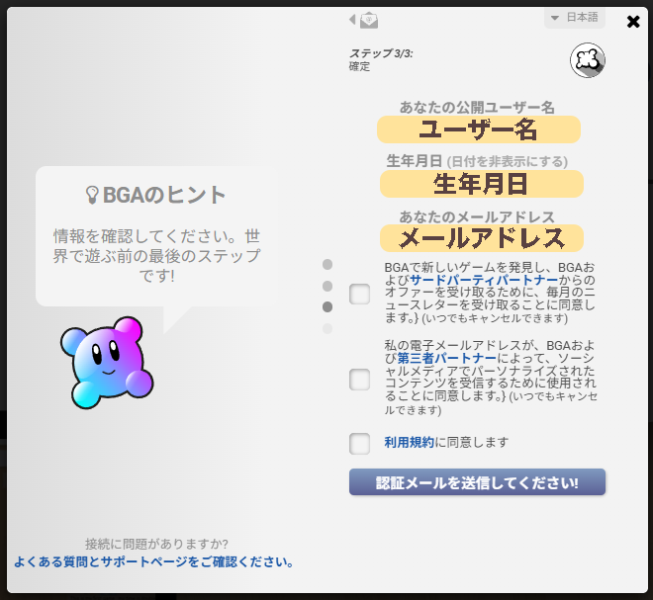This screenshot has height=600, width=653.
Task: Click the back arrow envelope icon
Action: pos(364,20)
